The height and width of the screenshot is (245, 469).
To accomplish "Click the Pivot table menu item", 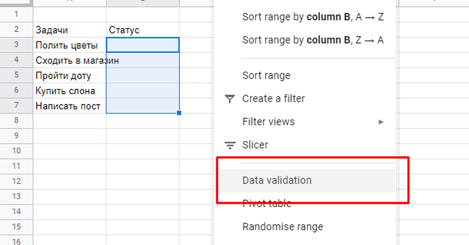I will (267, 204).
